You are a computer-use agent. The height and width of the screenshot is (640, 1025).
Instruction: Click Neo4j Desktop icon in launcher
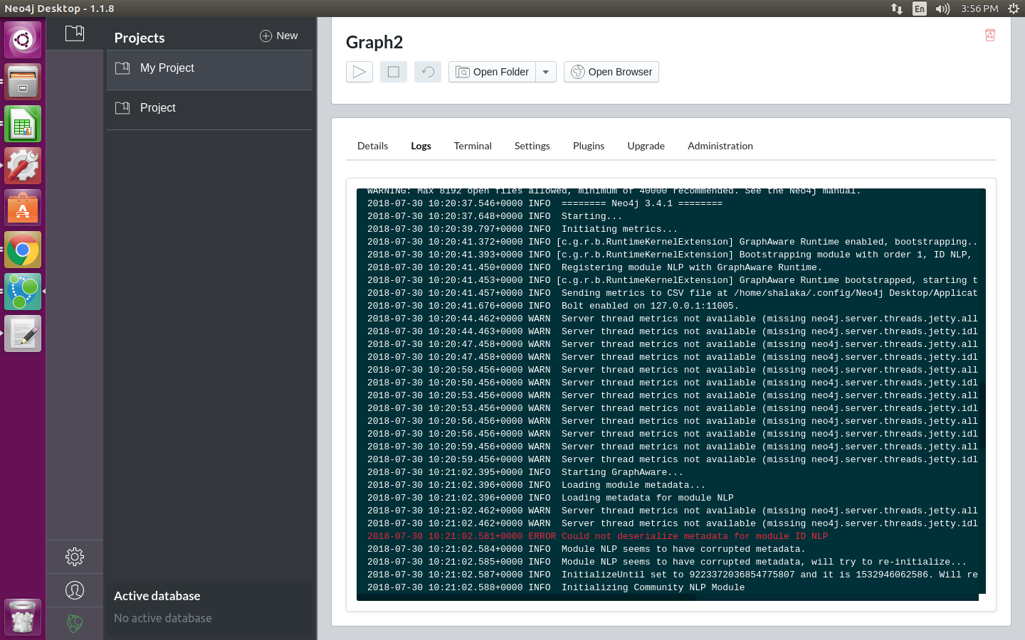23,292
